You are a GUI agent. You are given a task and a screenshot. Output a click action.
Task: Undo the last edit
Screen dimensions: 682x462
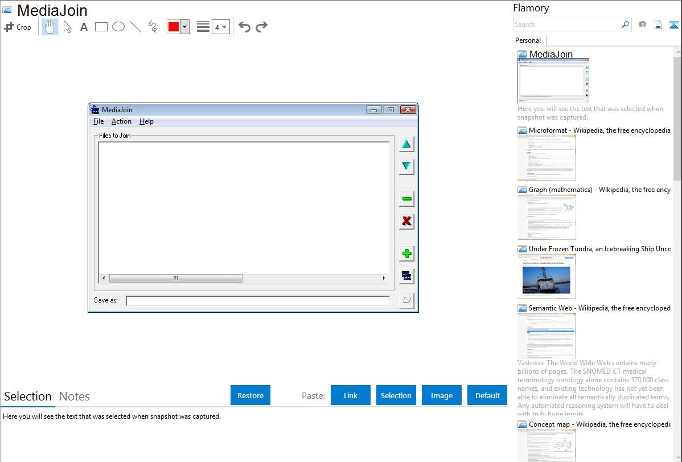tap(244, 27)
